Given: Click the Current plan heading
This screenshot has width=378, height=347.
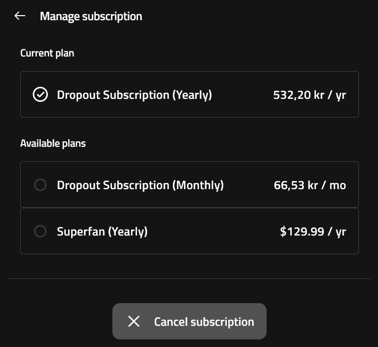Looking at the screenshot, I should click(x=47, y=53).
